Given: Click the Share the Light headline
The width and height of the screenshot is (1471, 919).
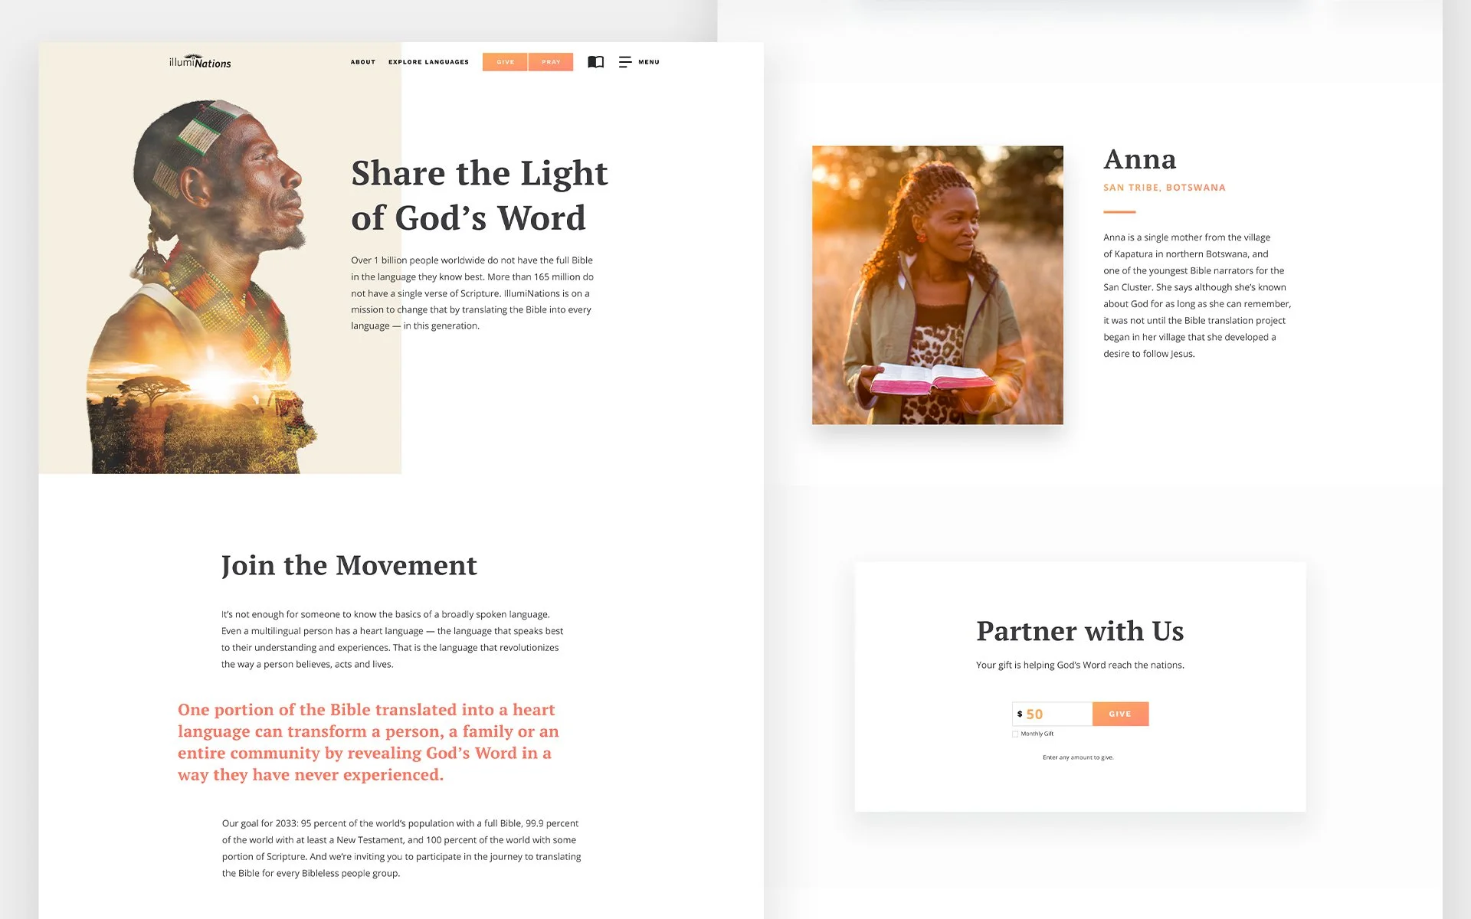Looking at the screenshot, I should click(480, 195).
